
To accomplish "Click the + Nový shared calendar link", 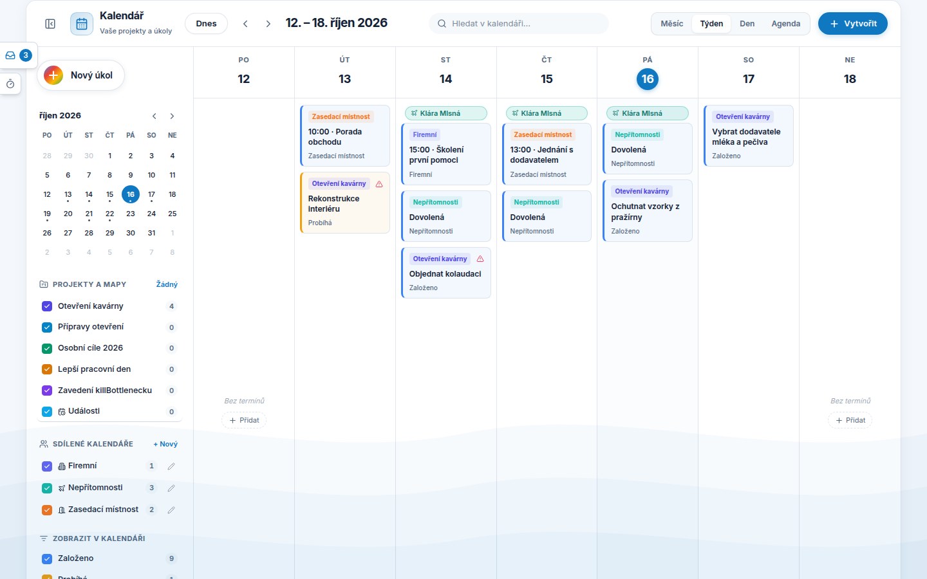I will tap(165, 444).
